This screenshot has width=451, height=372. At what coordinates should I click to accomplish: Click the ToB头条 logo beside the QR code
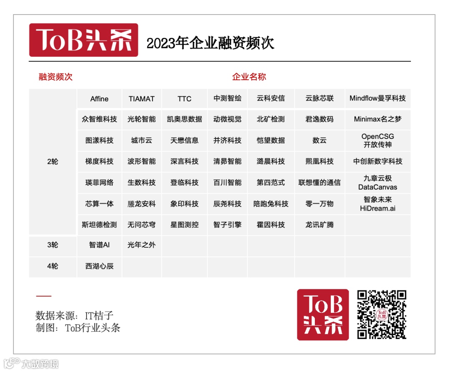click(x=323, y=314)
